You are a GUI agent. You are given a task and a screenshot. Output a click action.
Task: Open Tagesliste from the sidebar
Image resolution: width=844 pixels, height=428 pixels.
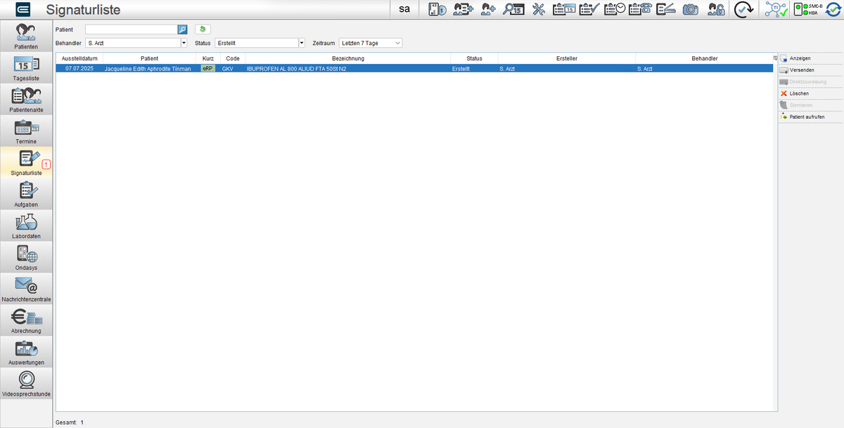(26, 67)
